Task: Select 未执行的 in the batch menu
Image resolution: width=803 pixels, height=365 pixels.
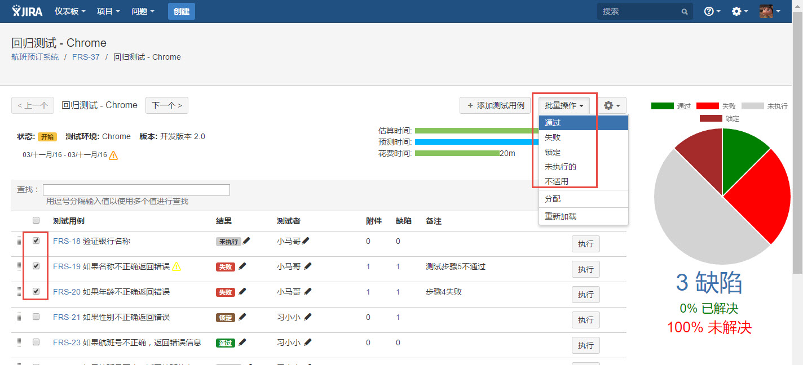Action: point(584,167)
